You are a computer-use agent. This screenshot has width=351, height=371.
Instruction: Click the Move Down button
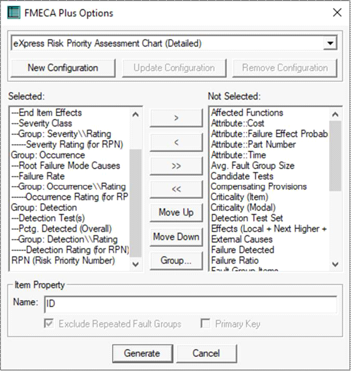point(176,237)
